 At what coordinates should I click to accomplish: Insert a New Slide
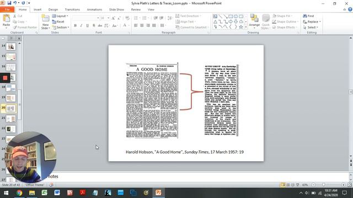(x=45, y=22)
